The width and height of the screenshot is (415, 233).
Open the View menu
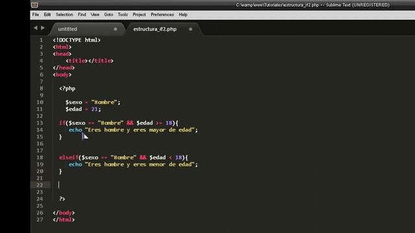tap(95, 14)
